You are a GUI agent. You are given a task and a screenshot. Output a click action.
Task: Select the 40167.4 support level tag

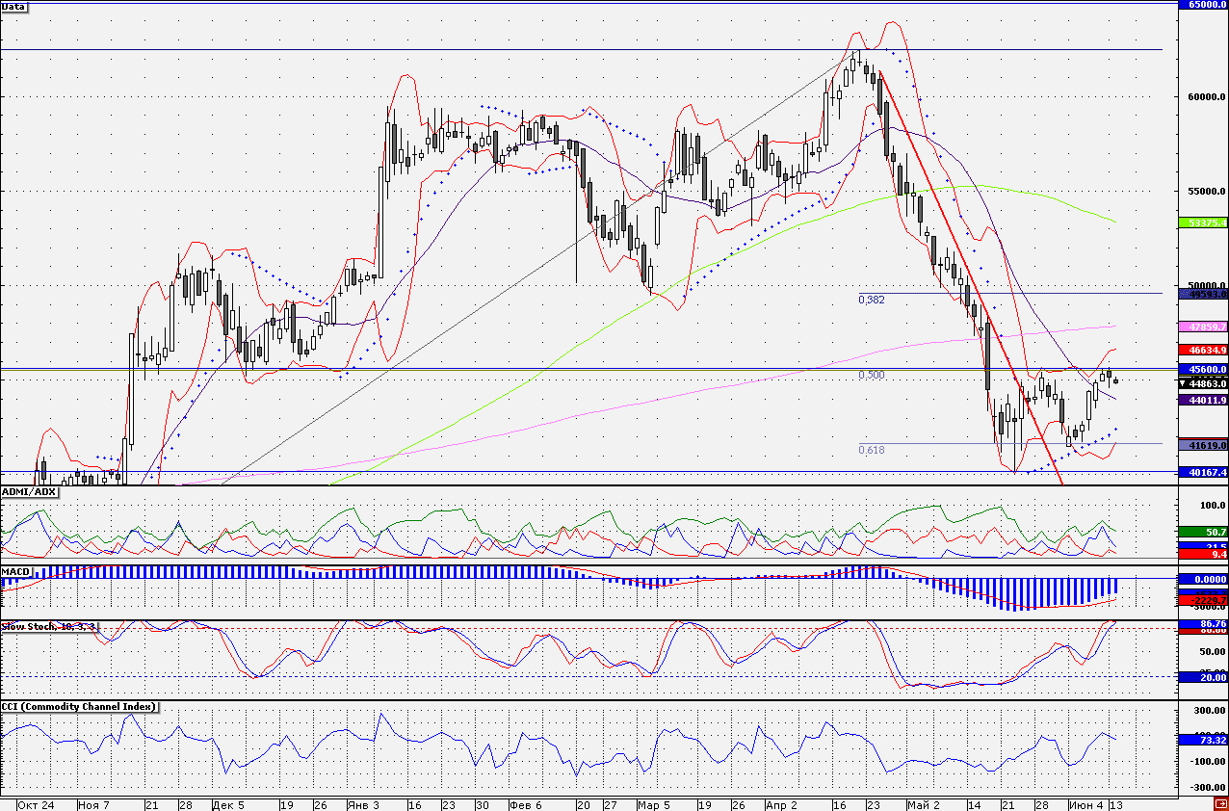click(x=1204, y=472)
